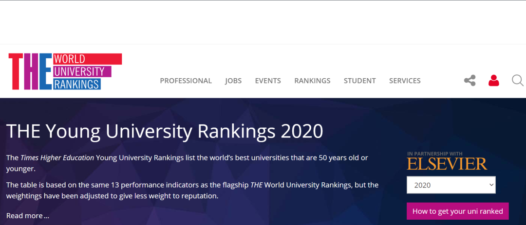Go to THE World University Rankings logo
This screenshot has width=526, height=225.
[x=65, y=71]
